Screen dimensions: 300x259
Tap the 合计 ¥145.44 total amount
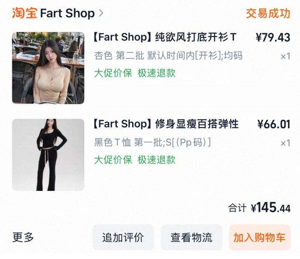[259, 207]
